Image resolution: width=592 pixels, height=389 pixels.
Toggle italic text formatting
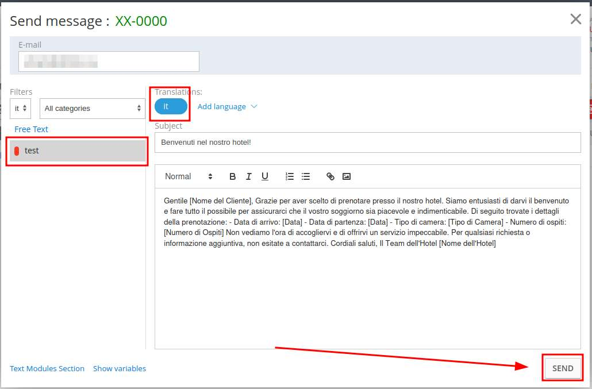[248, 176]
